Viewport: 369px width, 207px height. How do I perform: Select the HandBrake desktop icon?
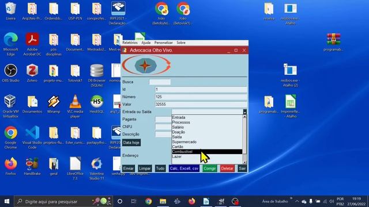coord(32,166)
